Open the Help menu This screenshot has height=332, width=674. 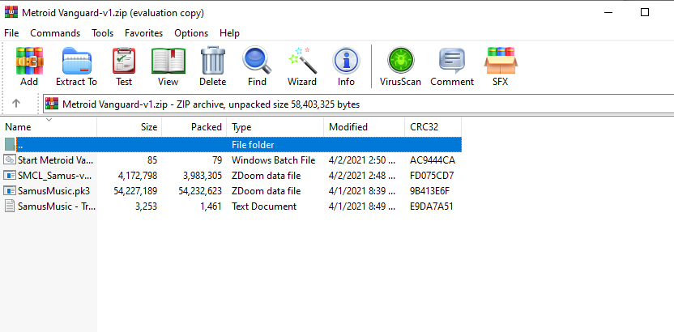229,33
